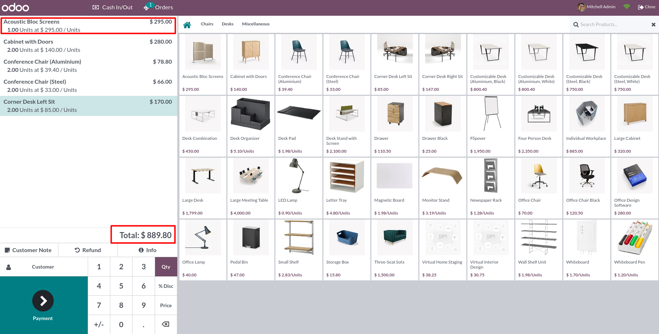Open product Info

coord(148,250)
